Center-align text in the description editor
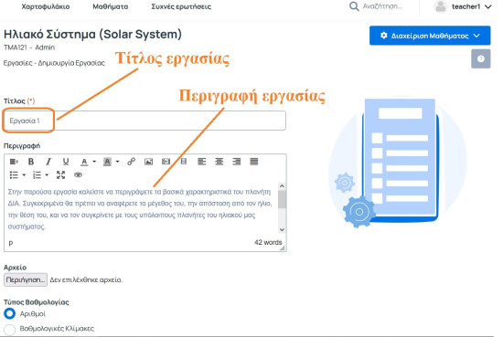Image resolution: width=503 pixels, height=337 pixels. [x=219, y=162]
